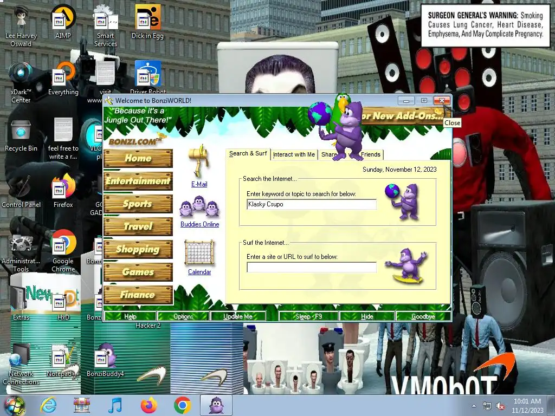Open the AIMP desktop shortcut
Screen dimensions: 555x416
[63, 22]
